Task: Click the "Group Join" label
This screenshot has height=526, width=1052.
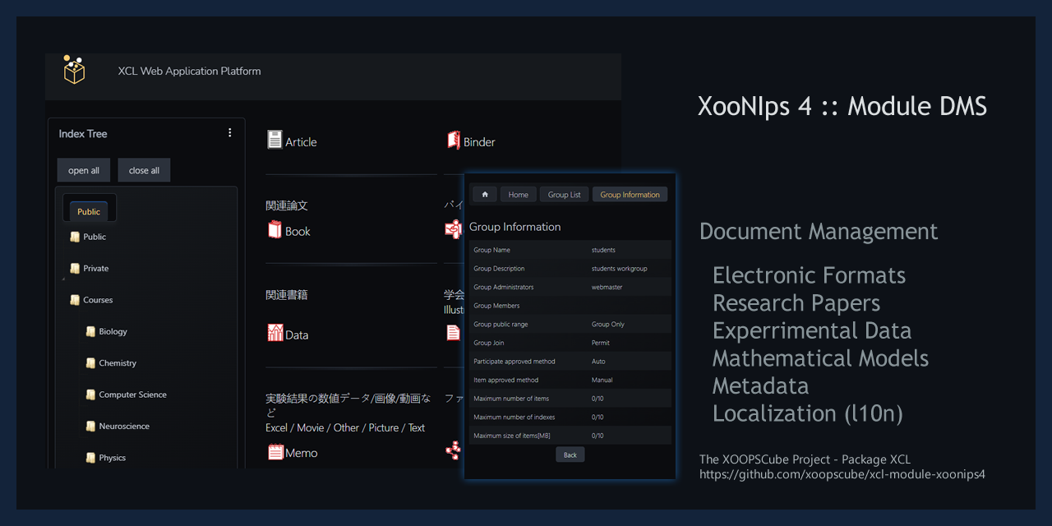Action: coord(489,343)
